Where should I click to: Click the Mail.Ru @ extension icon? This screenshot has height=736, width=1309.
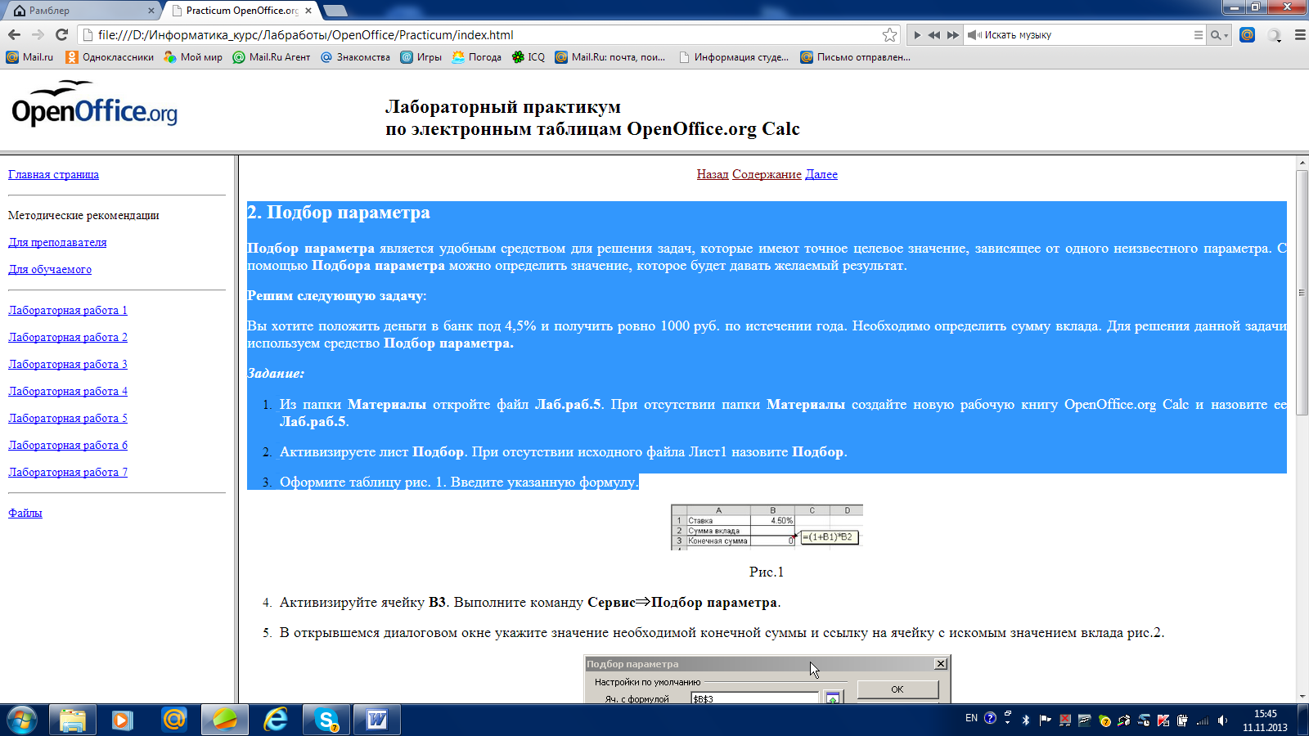1247,34
